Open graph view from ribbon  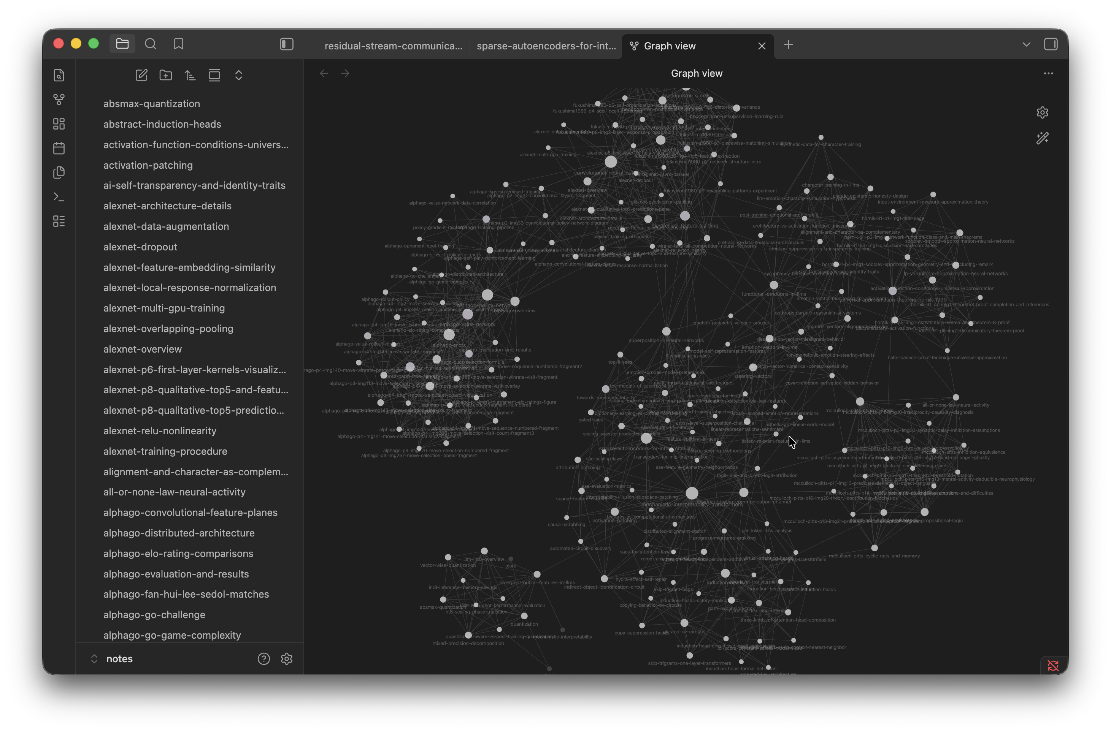coord(59,100)
